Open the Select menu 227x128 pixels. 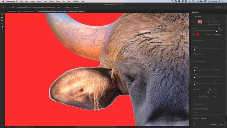(x=51, y=1)
